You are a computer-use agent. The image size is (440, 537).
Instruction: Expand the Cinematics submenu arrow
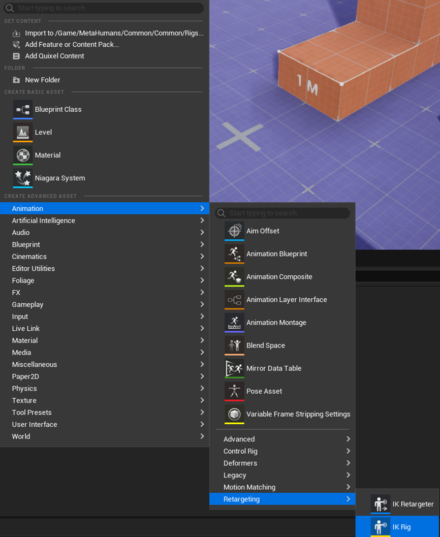202,256
